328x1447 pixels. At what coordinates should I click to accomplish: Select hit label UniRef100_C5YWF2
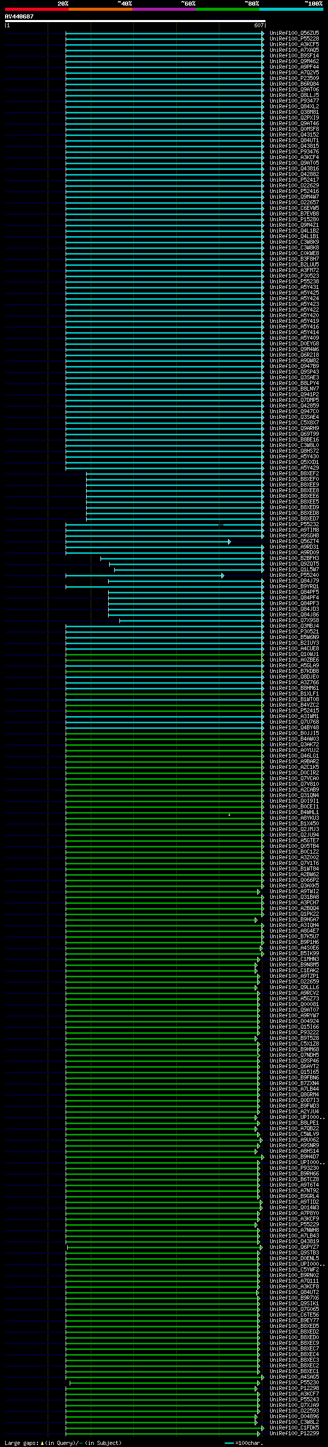point(294,1269)
